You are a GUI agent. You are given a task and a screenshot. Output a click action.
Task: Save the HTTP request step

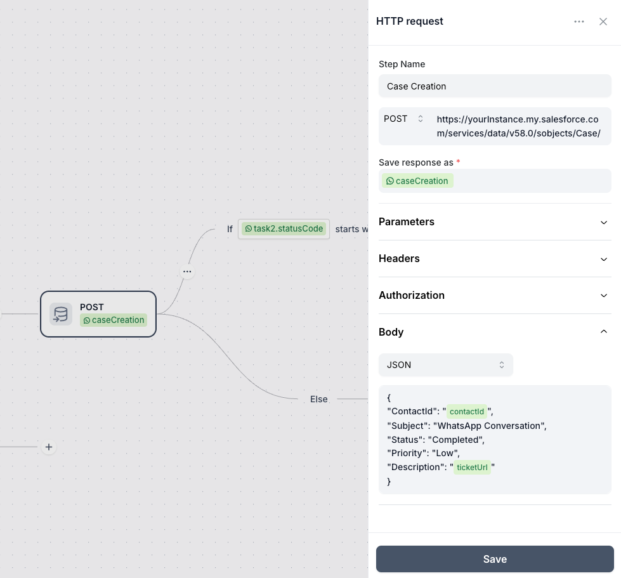click(495, 559)
